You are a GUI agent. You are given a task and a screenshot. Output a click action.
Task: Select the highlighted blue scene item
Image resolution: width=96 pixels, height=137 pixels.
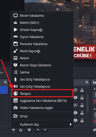4,90
